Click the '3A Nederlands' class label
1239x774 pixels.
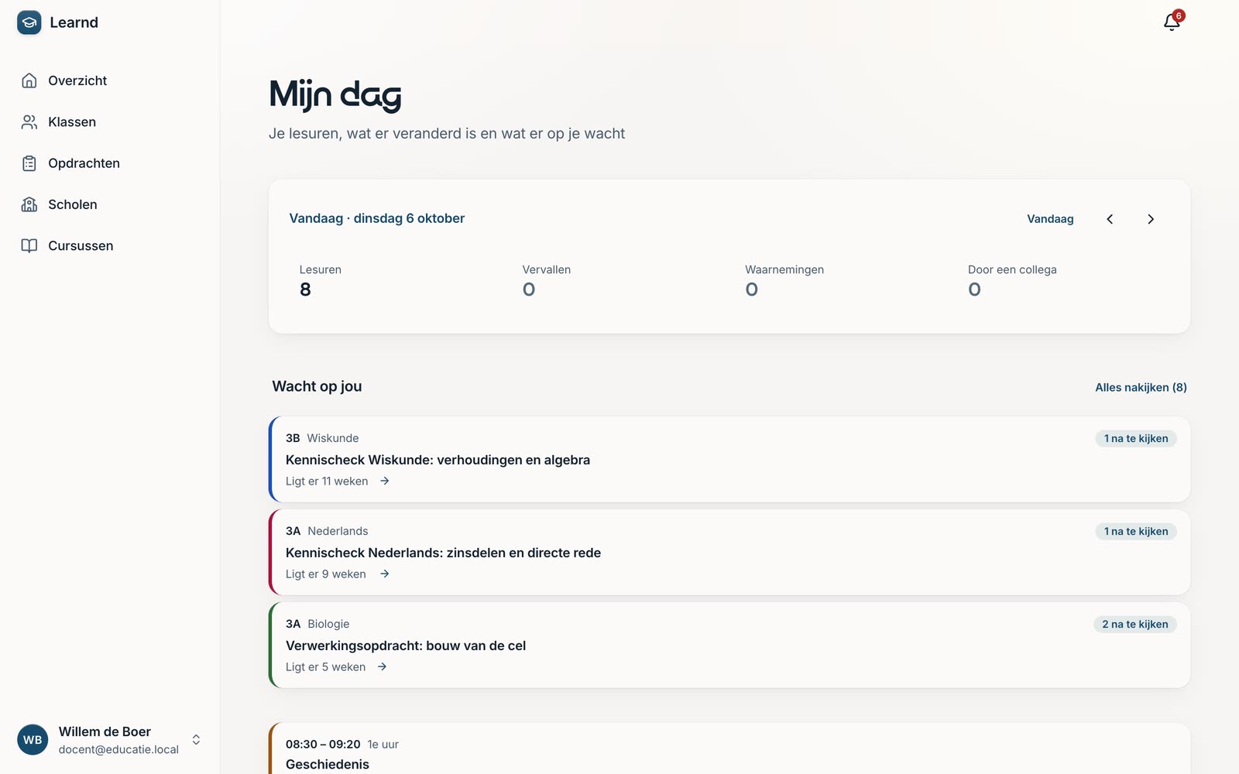(327, 531)
